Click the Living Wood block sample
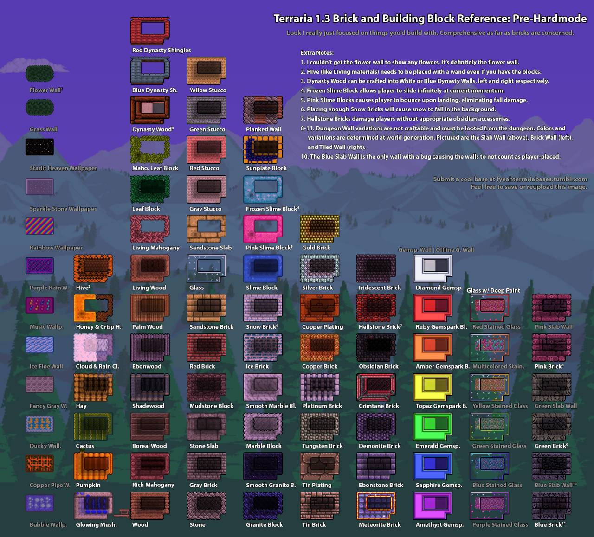Viewport: 594px width, 537px height. 150,268
